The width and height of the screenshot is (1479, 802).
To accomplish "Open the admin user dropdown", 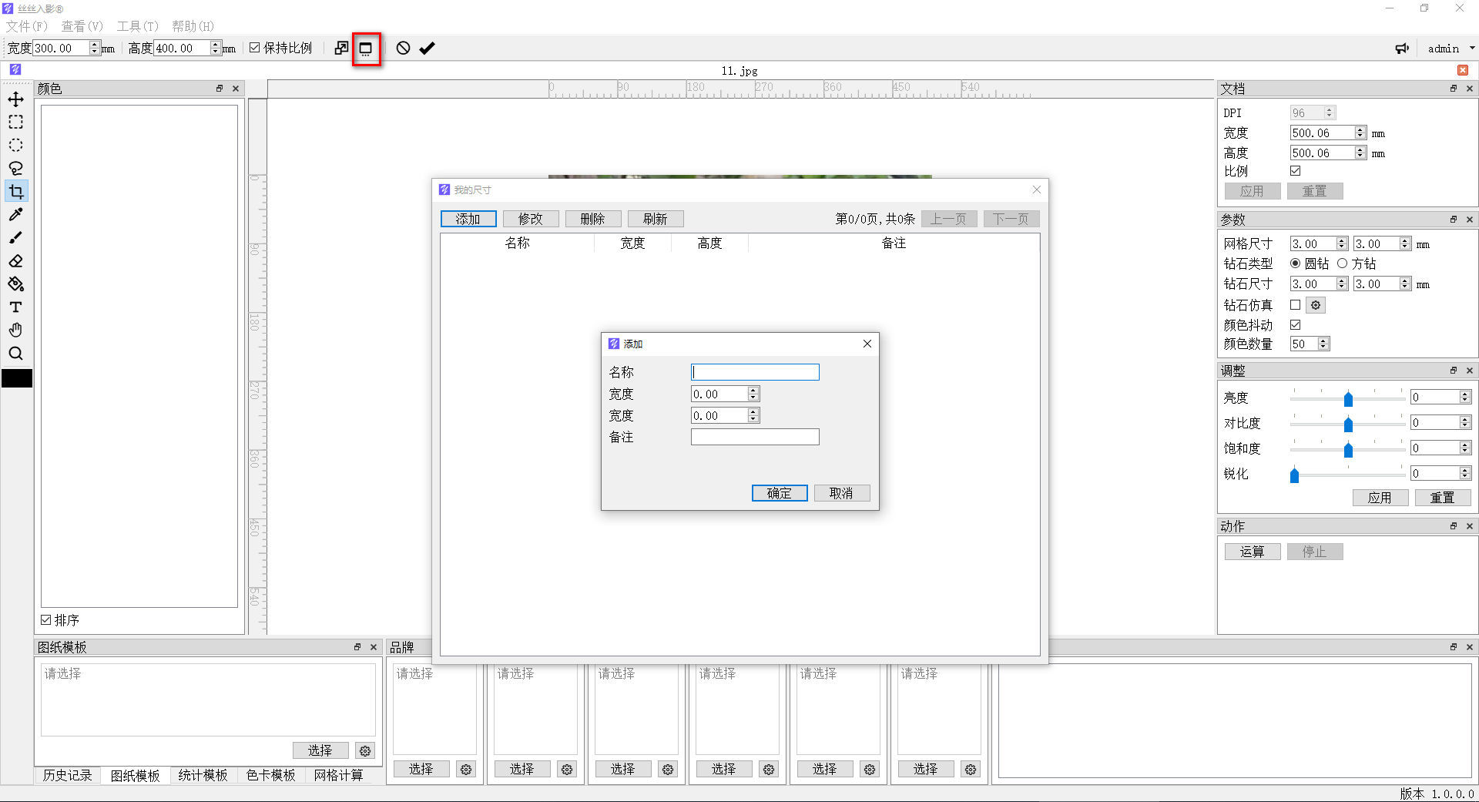I will (1450, 49).
